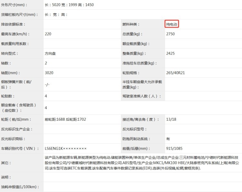The image size is (242, 192).
Task: Click the highlighted 纯电动 fuel type value
Action: (x=172, y=24)
